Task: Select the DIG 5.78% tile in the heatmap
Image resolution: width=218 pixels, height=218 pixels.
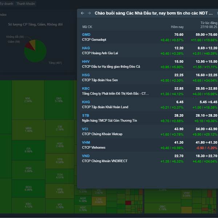Action: (x=59, y=100)
